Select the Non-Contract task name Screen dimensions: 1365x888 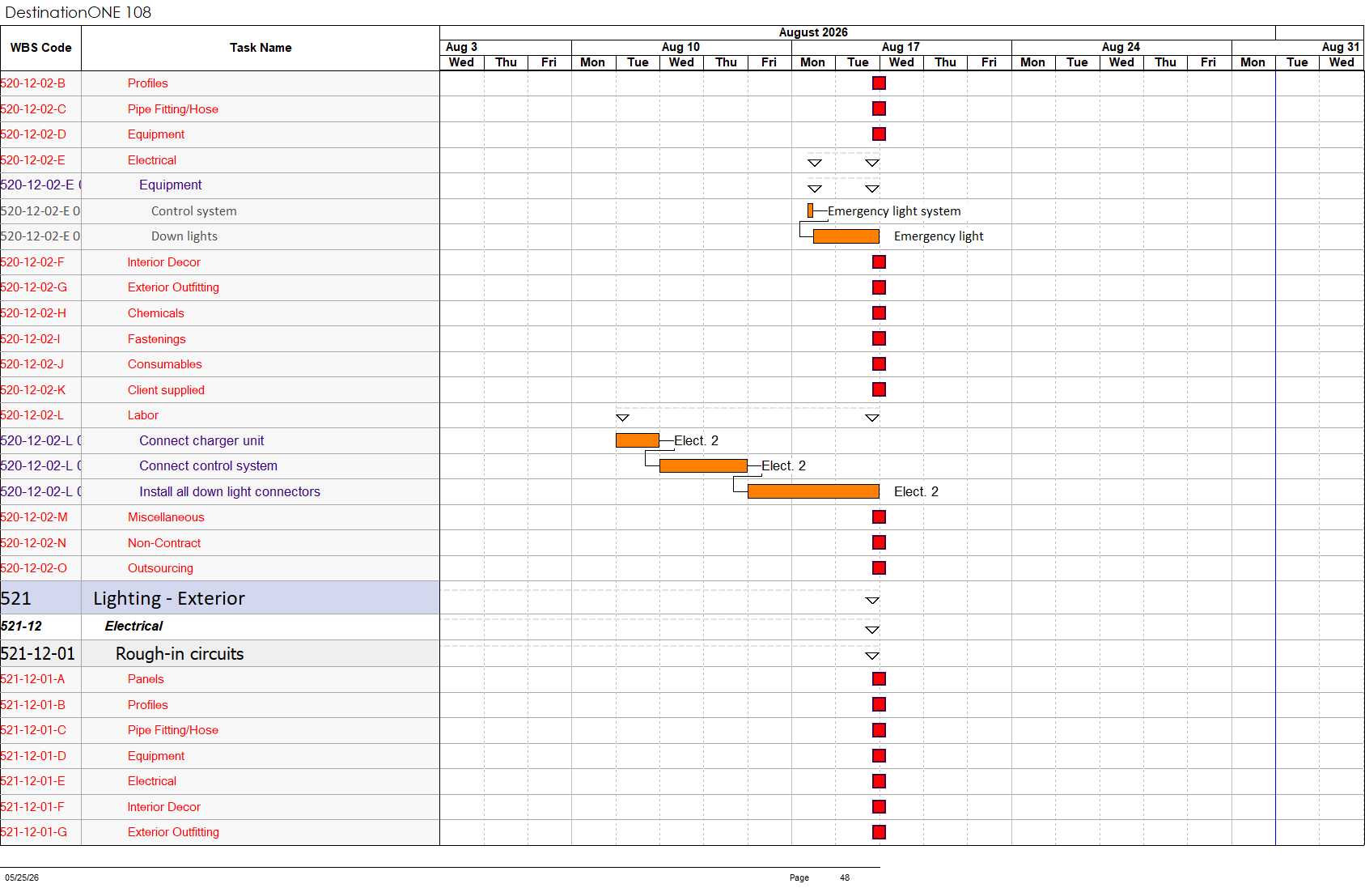point(163,543)
